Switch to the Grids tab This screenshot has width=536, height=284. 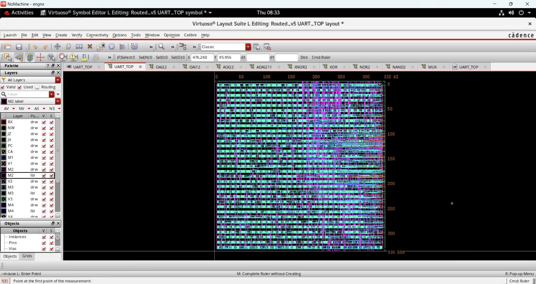(x=27, y=256)
